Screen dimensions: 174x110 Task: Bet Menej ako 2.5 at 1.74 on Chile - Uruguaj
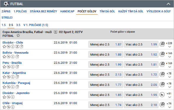pos(106,105)
